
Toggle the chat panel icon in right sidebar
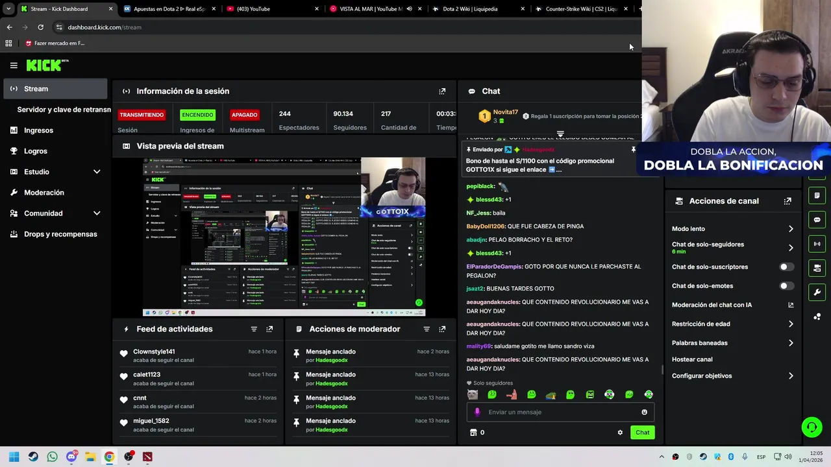[x=817, y=220]
